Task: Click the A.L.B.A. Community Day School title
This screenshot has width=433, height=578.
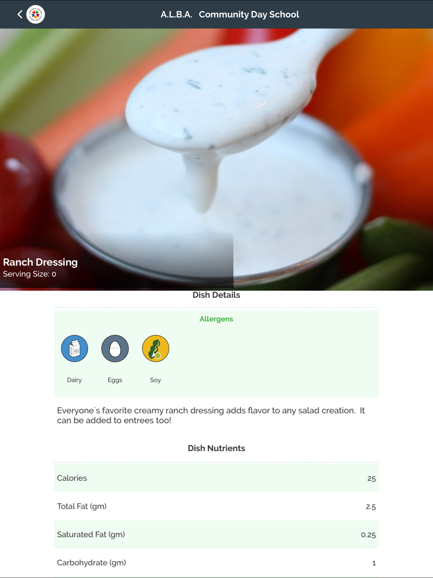Action: point(230,14)
